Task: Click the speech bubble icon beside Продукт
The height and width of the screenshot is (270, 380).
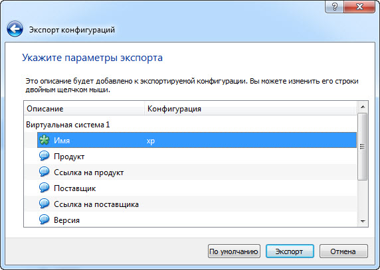Action: coord(44,156)
